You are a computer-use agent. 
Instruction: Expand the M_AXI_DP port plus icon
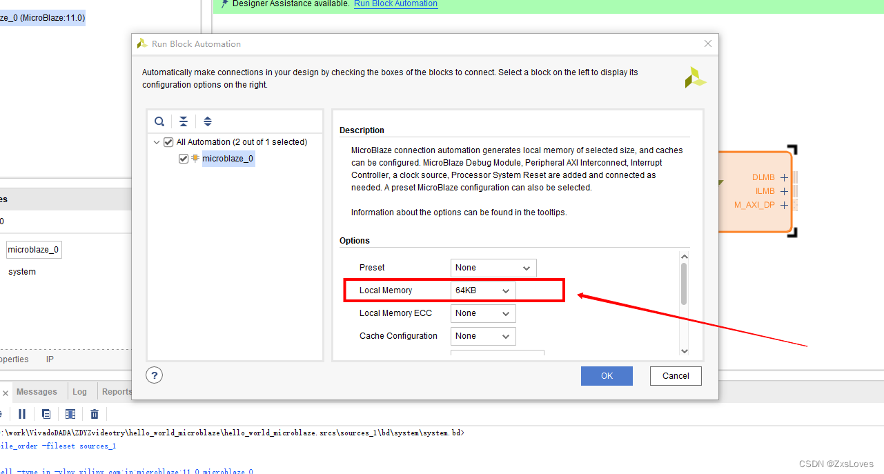point(784,206)
